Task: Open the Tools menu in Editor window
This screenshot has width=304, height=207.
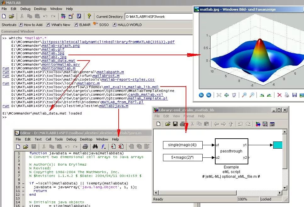Action: coord(59,139)
